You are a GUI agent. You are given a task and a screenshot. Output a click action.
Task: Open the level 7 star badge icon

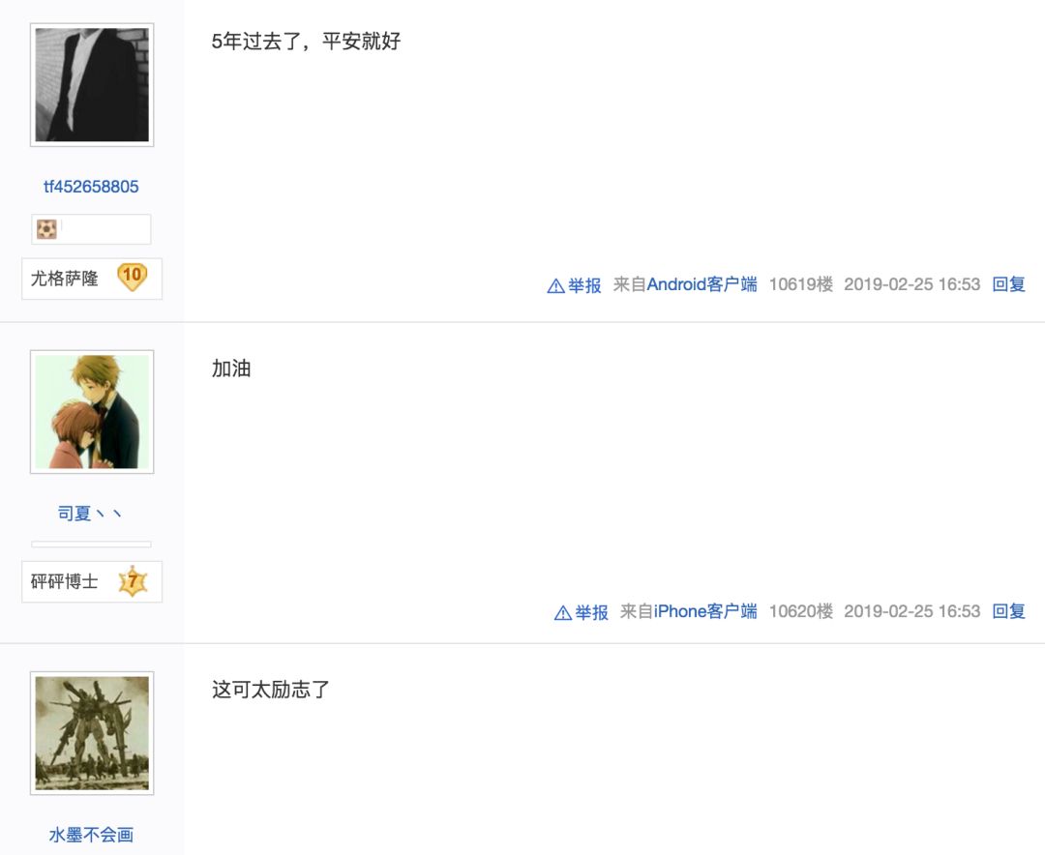(133, 581)
